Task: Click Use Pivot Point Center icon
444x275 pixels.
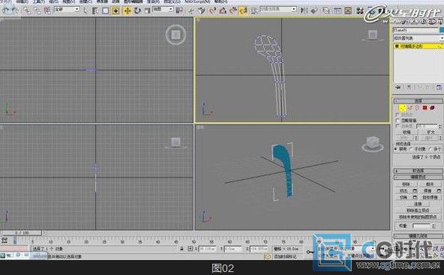Action: [179, 10]
